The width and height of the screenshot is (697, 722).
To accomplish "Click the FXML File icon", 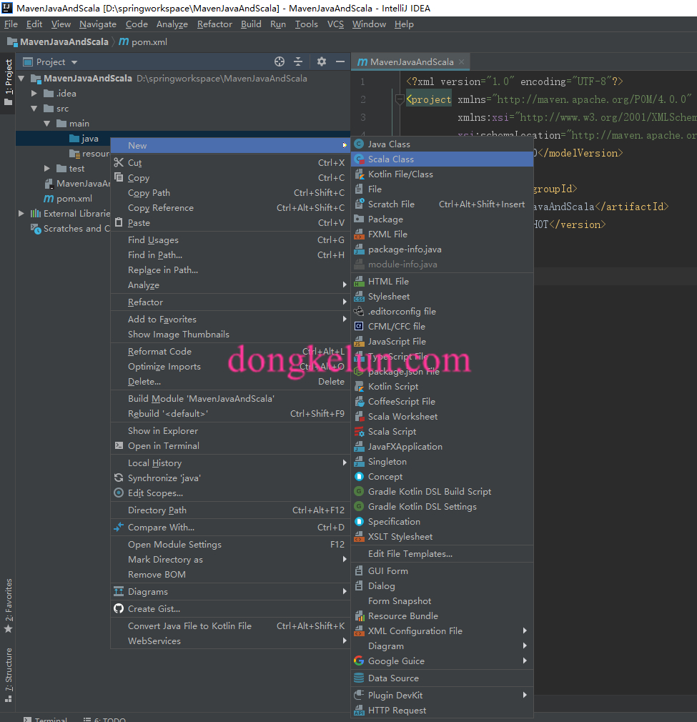I will click(x=359, y=234).
